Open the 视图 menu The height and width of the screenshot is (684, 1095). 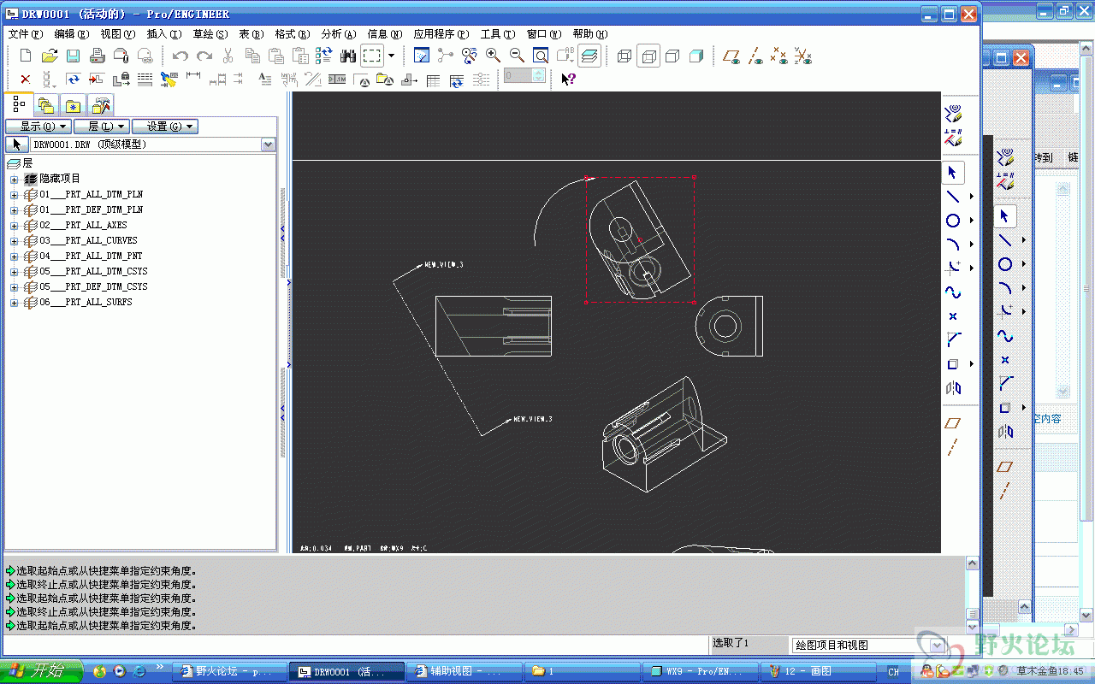coord(117,34)
